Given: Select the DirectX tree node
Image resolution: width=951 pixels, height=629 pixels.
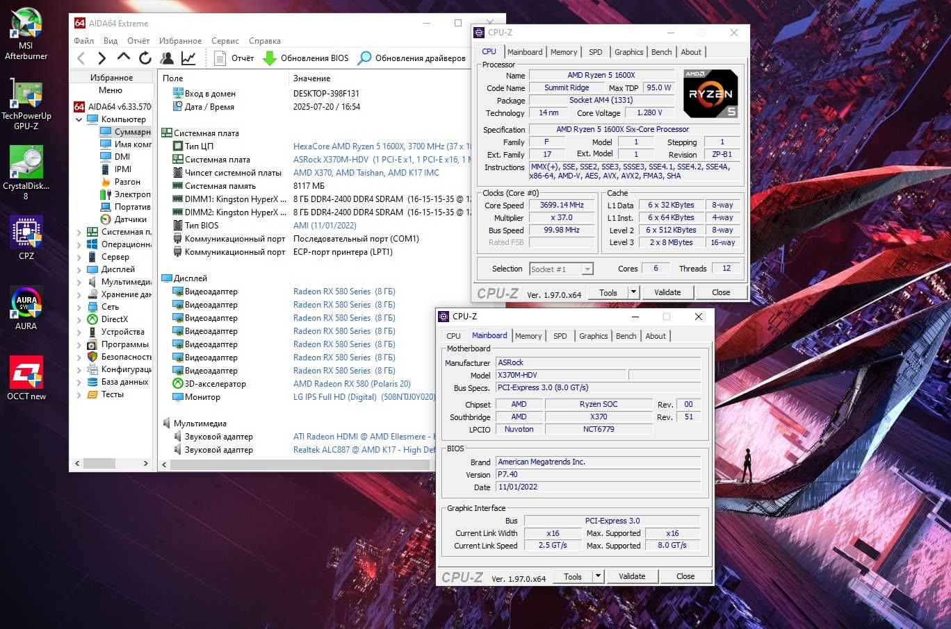Looking at the screenshot, I should [x=108, y=319].
